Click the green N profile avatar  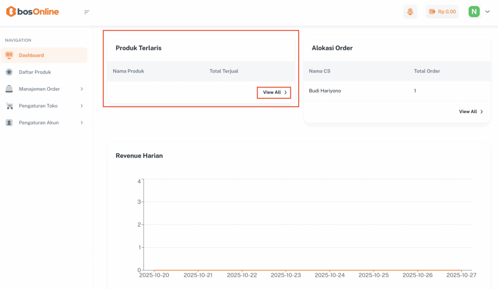[474, 12]
